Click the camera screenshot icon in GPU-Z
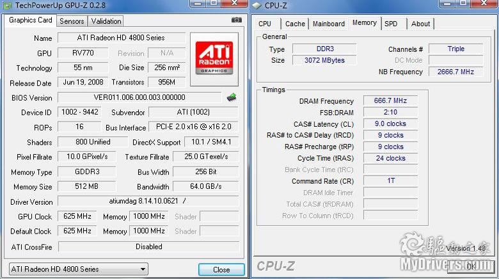This screenshot has width=499, height=279. click(237, 20)
